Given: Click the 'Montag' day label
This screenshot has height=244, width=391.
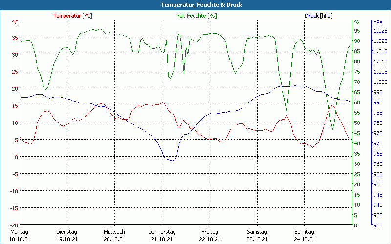Looking at the screenshot, I should click(19, 232).
